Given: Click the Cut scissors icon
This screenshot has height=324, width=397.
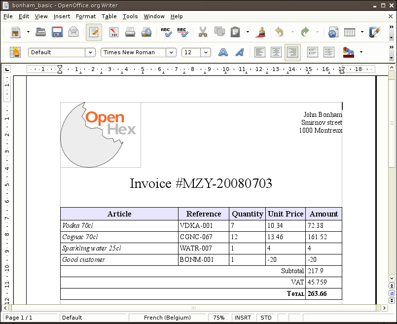Looking at the screenshot, I should pos(203,33).
